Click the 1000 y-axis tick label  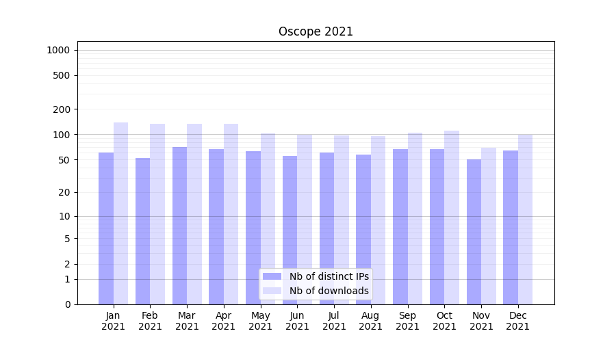58,50
